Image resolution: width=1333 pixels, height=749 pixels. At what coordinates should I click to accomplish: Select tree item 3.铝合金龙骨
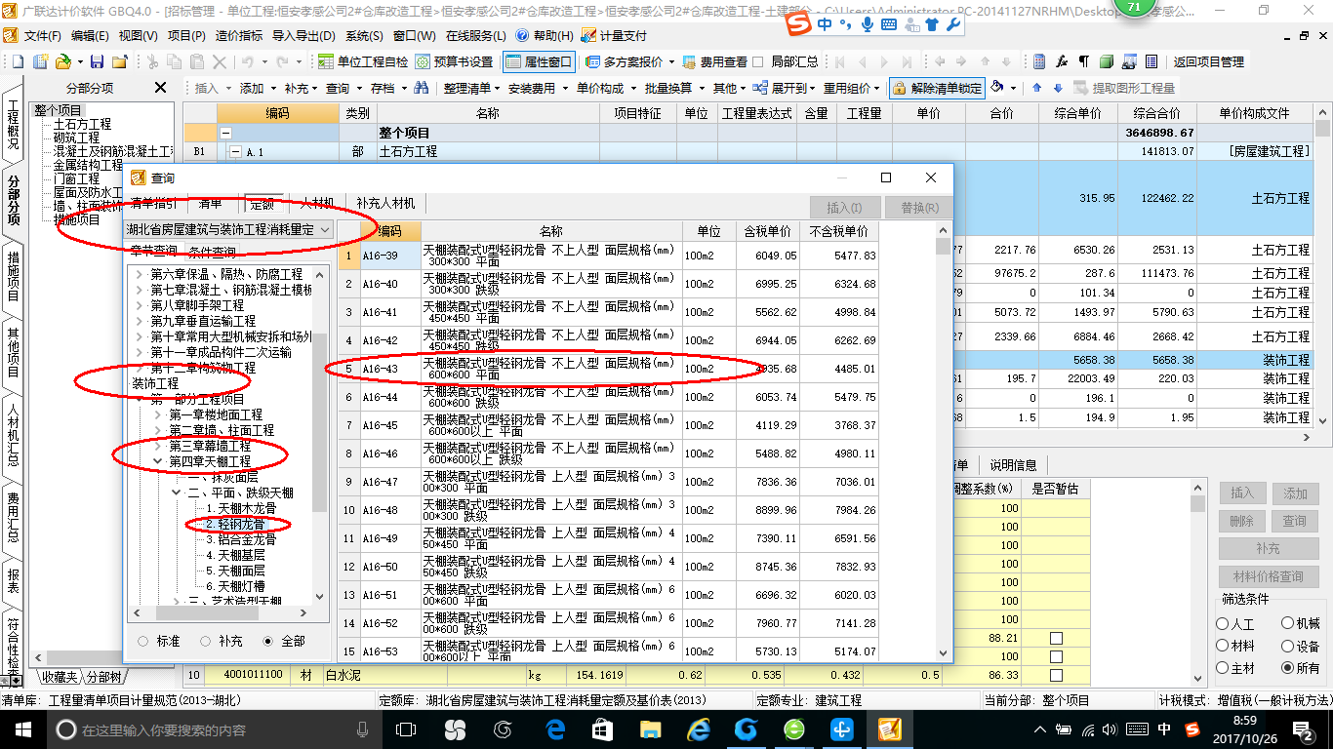point(240,539)
